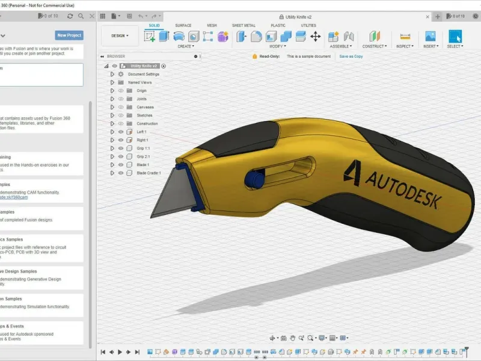Expand the Joints folder in browser

(x=112, y=99)
